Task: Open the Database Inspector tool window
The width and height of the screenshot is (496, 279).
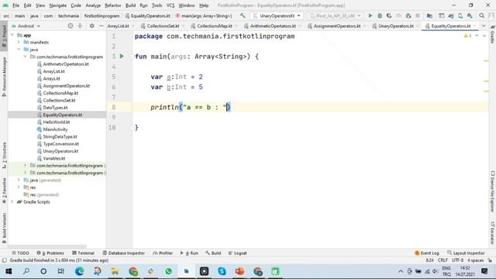Action: click(x=124, y=253)
